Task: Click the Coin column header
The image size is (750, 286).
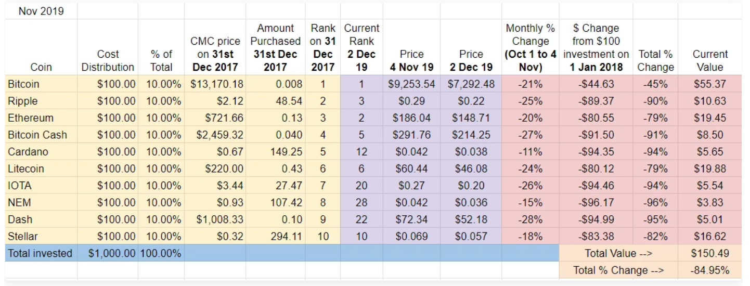Action: click(x=41, y=67)
